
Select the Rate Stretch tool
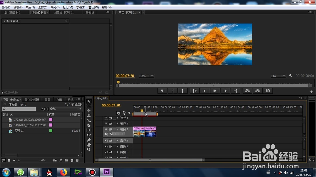pos(89,121)
